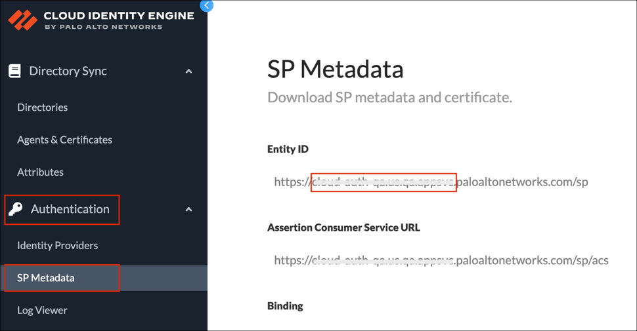Click the Palo Alto Networks logo icon
This screenshot has width=637, height=331.
[x=22, y=20]
